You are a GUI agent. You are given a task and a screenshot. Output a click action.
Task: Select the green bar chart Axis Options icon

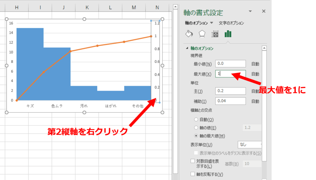click(228, 34)
